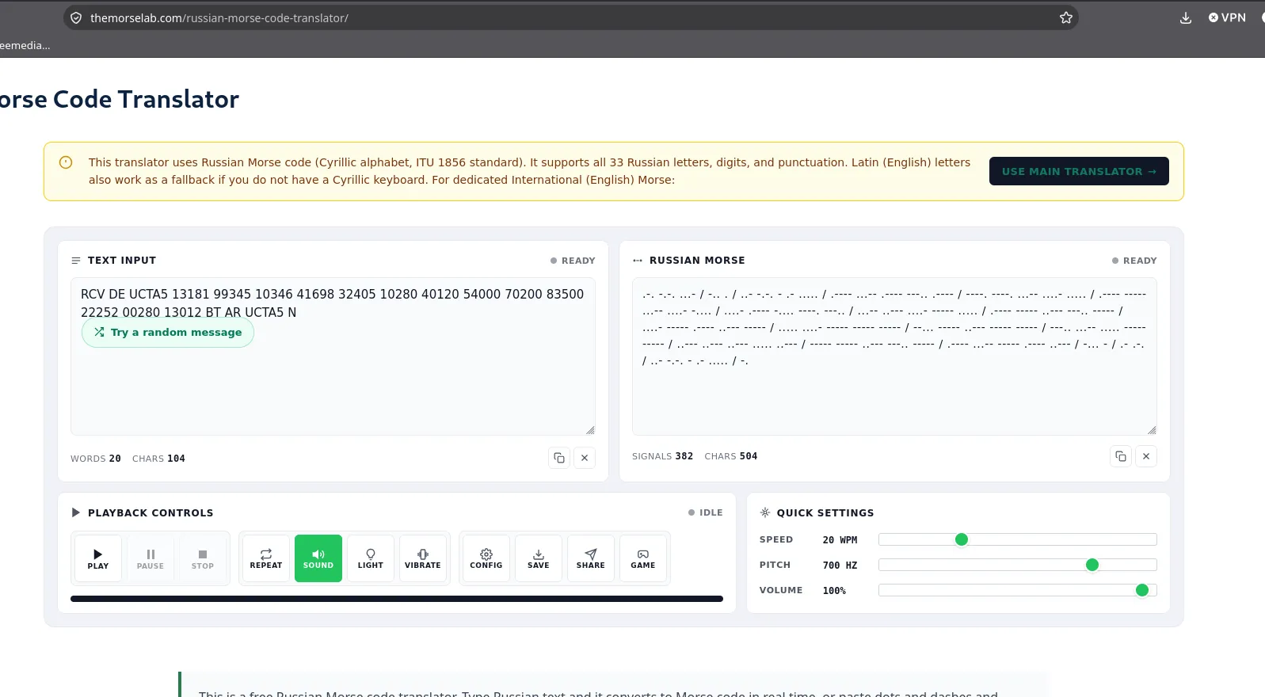Image resolution: width=1265 pixels, height=697 pixels.
Task: Click Use Main Translator button
Action: pos(1079,171)
